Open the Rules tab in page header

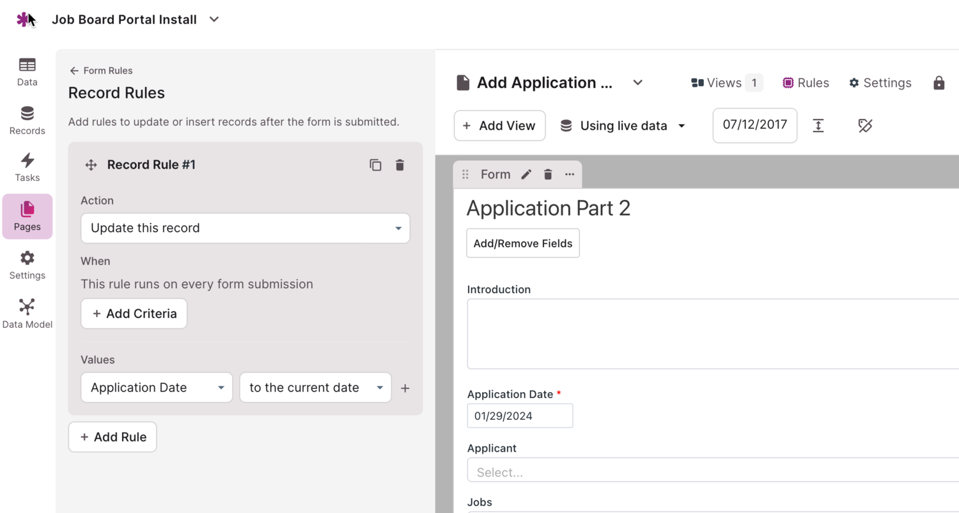click(806, 83)
